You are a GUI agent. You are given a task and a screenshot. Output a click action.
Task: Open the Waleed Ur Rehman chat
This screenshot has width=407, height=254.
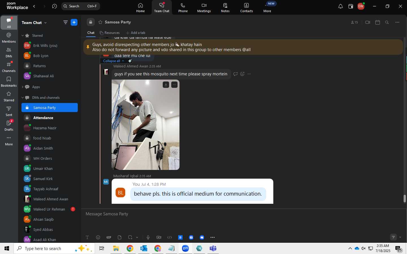(x=49, y=209)
